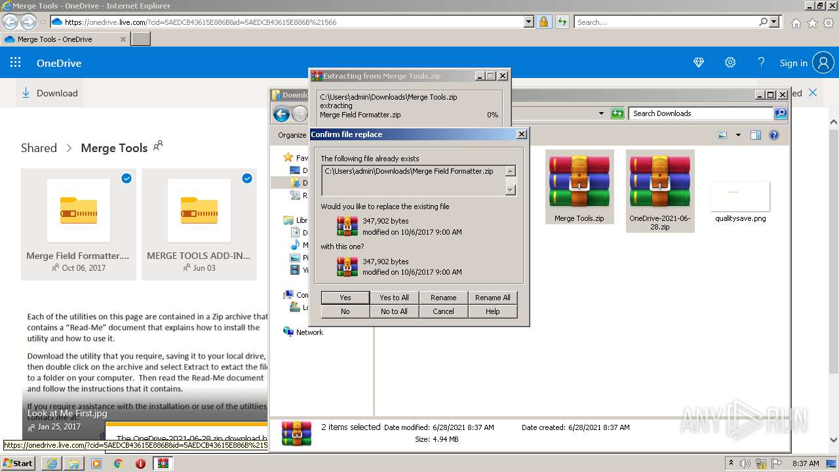
Task: Open the OneDrive help question mark
Action: click(761, 63)
